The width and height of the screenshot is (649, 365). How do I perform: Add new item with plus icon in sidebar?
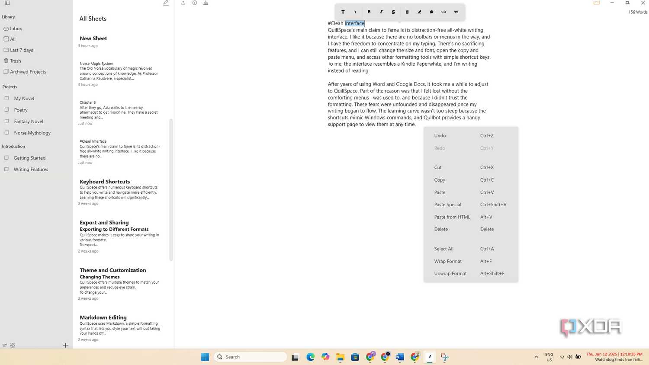tap(65, 345)
